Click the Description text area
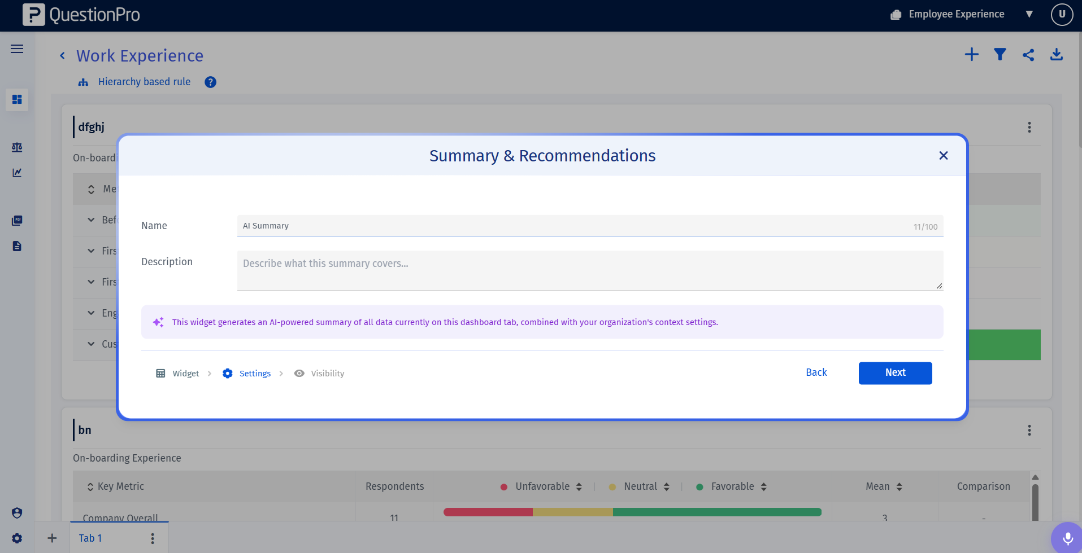Viewport: 1082px width, 553px height. click(590, 271)
